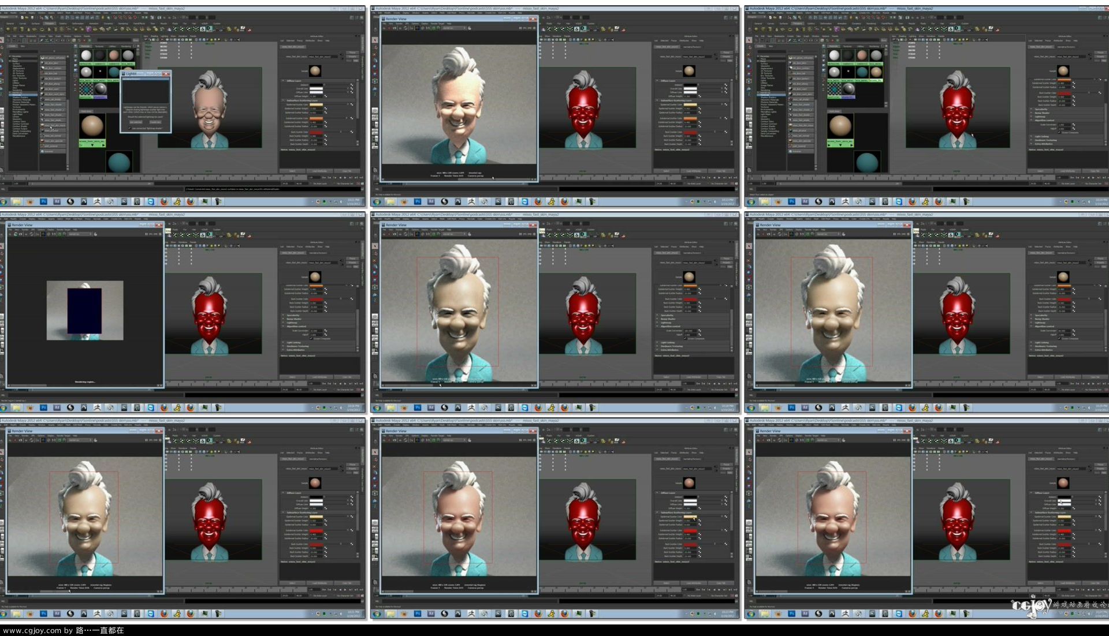Toggle visibility of the Lightmap dialog option
The width and height of the screenshot is (1109, 636).
click(129, 128)
